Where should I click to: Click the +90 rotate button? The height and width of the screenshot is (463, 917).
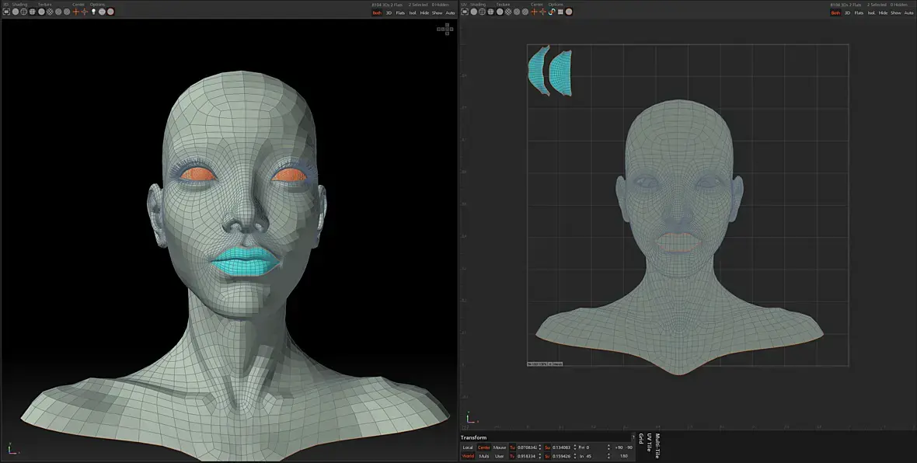tap(619, 447)
